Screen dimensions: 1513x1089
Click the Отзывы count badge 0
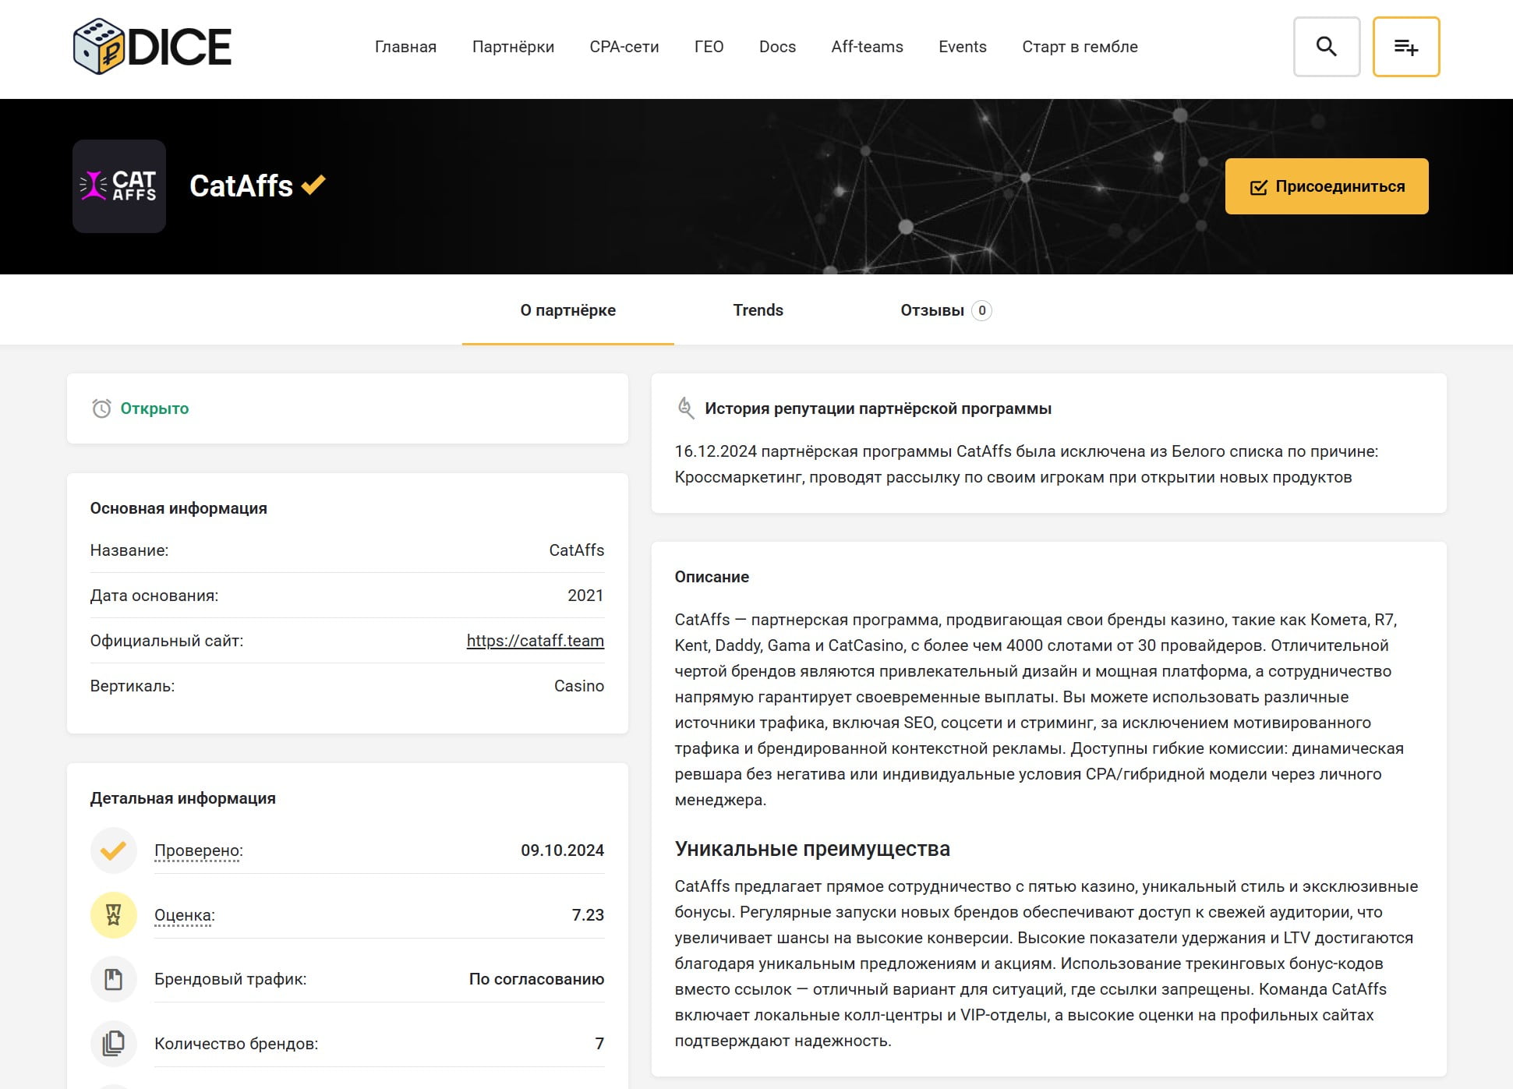[982, 310]
